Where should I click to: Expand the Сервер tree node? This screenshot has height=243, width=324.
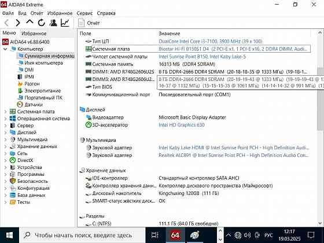[x=6, y=126]
